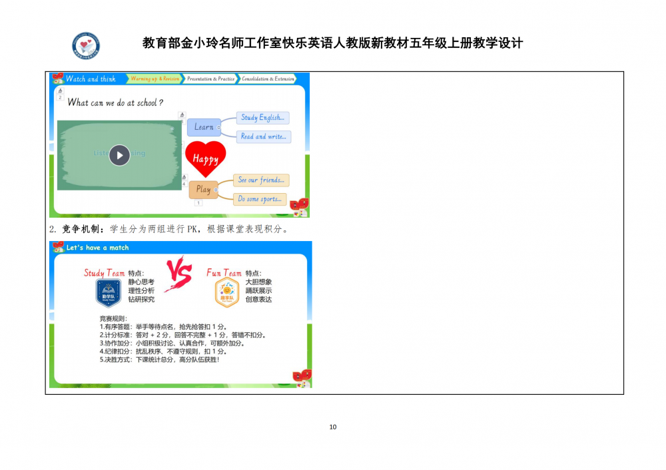This screenshot has width=666, height=470.
Task: Click the question What can we do at school?
Action: pos(115,103)
